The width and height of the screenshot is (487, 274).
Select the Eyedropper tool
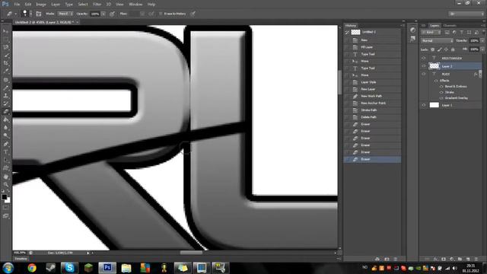(x=5, y=72)
